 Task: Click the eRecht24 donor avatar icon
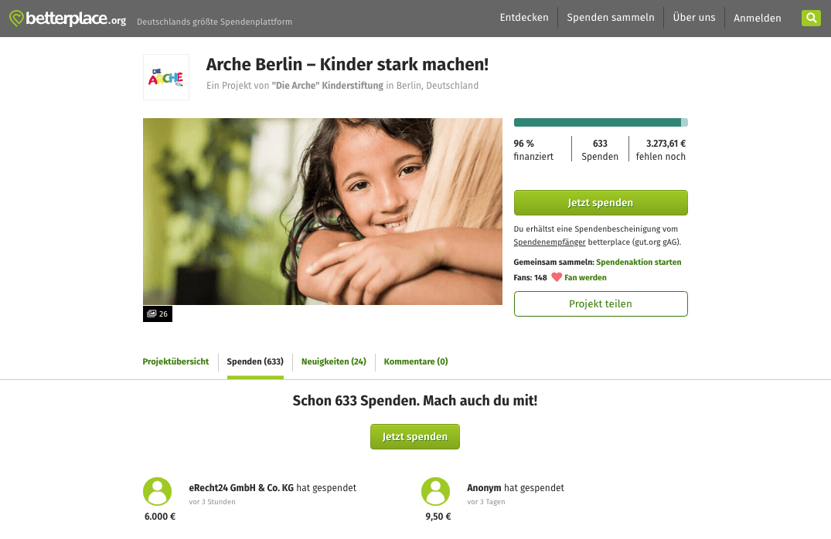tap(158, 491)
